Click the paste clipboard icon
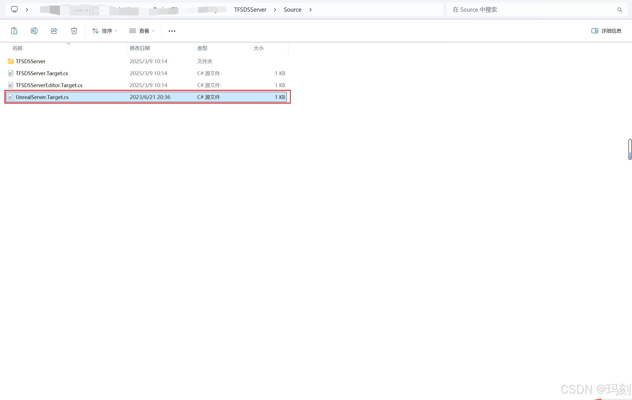The height and width of the screenshot is (400, 632). pos(14,31)
